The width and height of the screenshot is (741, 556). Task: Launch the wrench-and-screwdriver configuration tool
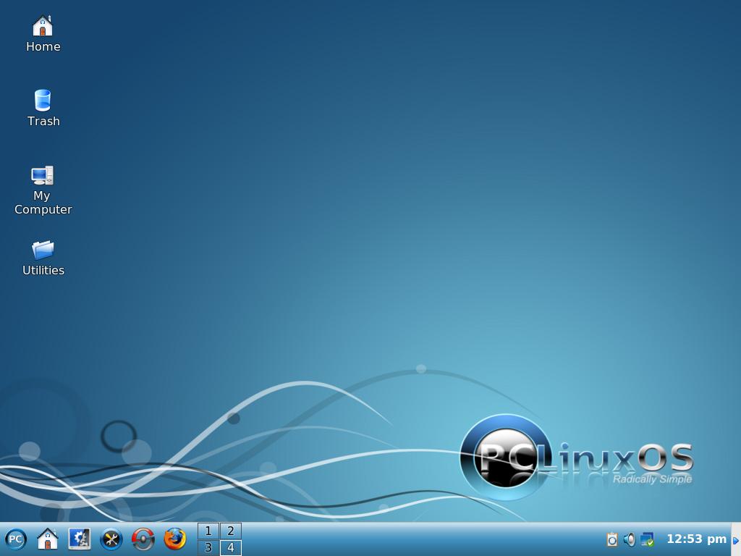click(111, 539)
